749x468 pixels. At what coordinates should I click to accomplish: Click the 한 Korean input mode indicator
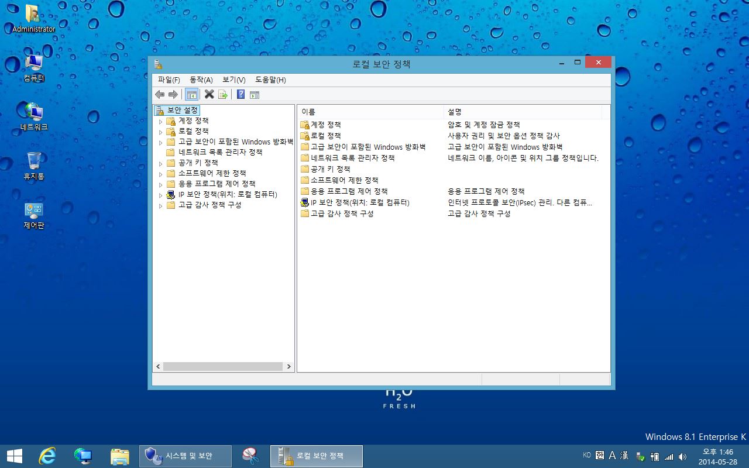point(600,455)
